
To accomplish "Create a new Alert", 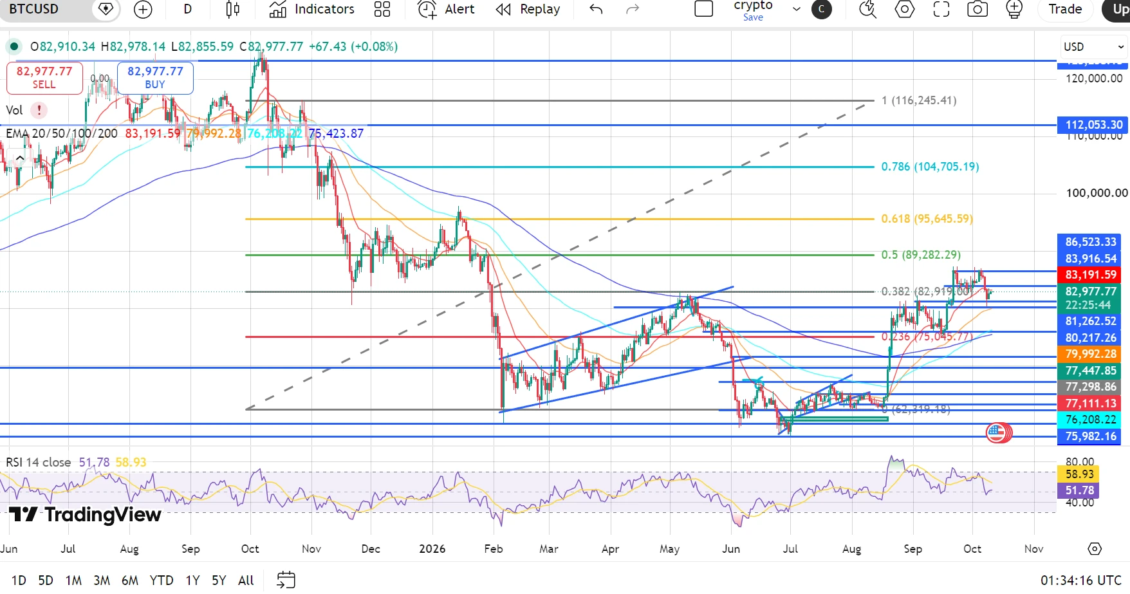I will click(446, 9).
